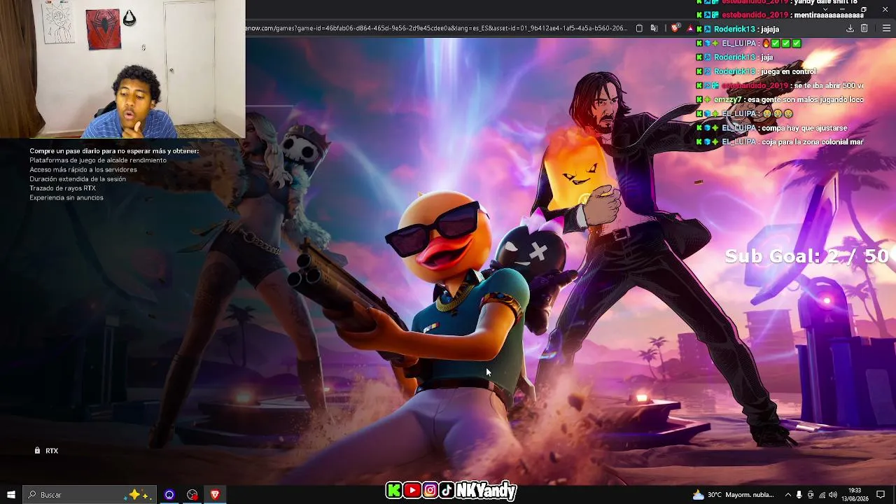896x504 pixels.
Task: Click the Buscar taskbar search field
Action: (x=90, y=495)
